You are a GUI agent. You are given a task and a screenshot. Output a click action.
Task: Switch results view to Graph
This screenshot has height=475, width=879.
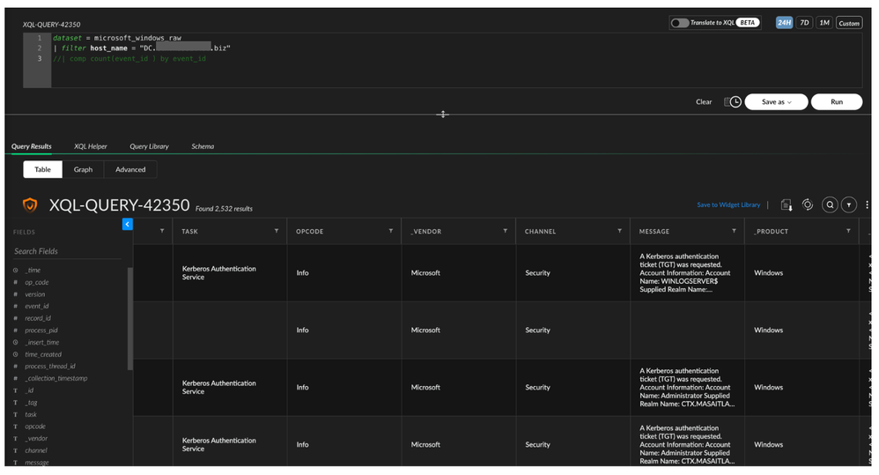pos(83,169)
